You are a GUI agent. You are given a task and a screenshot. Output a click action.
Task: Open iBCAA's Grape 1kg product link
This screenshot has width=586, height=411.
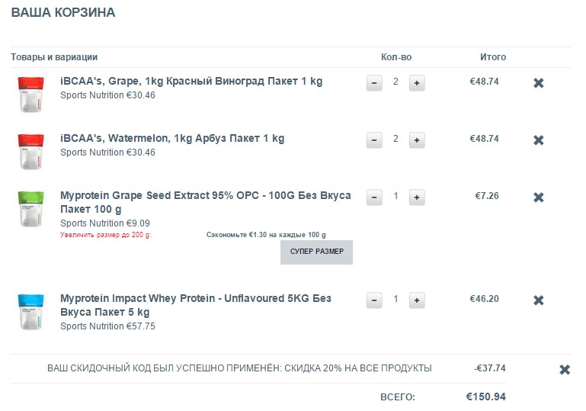point(191,81)
